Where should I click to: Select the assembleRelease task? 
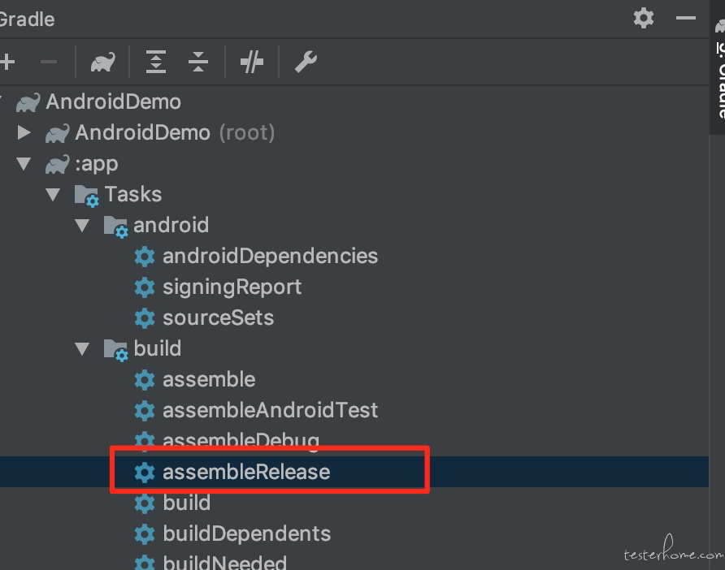[x=246, y=472]
